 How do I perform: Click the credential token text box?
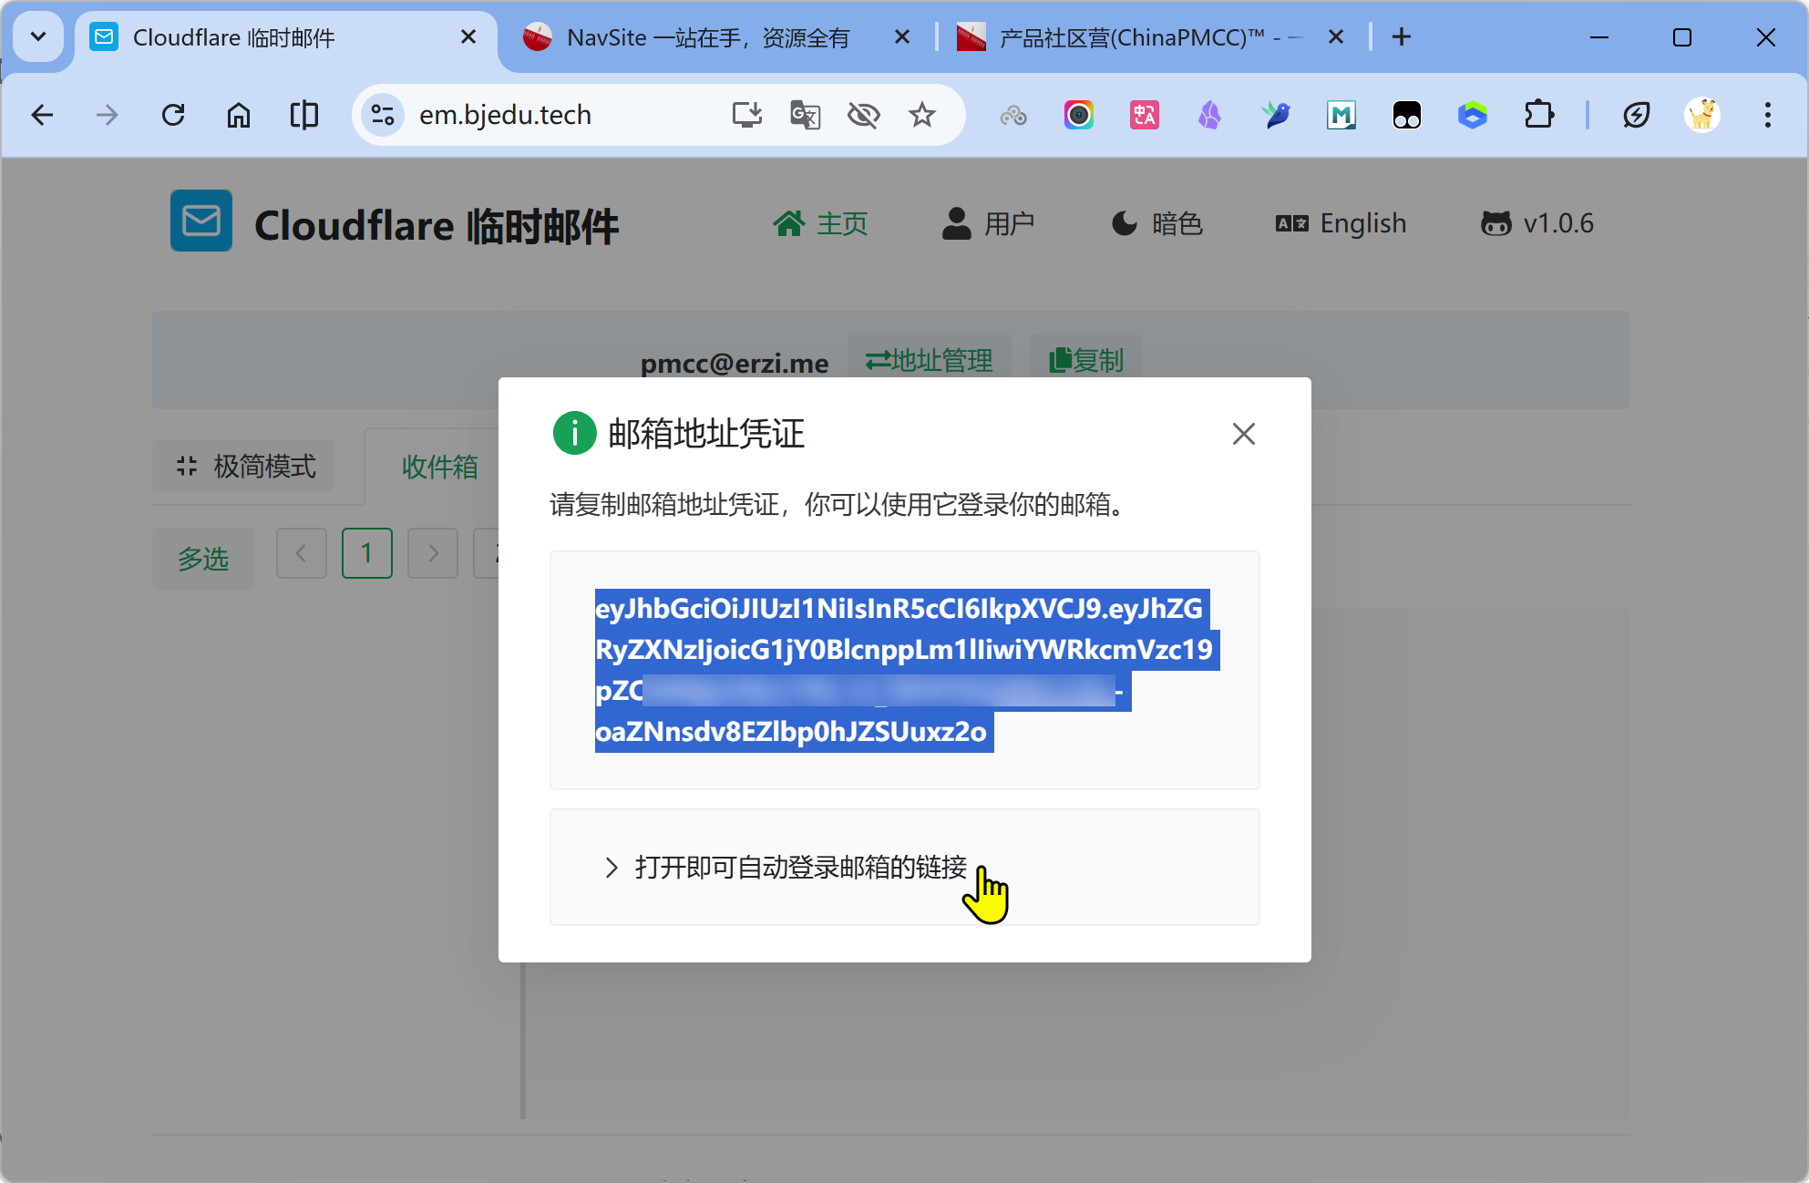904,670
